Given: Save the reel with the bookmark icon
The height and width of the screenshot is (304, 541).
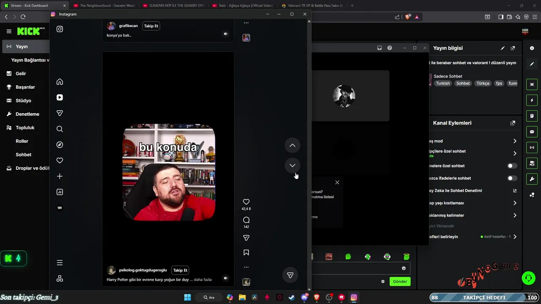Looking at the screenshot, I should (246, 252).
